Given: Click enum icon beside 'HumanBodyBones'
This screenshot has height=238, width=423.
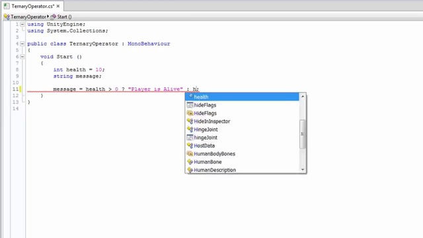Looking at the screenshot, I should pos(190,153).
